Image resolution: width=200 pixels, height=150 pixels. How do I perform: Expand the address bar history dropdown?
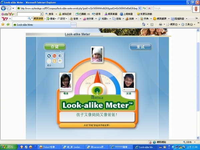[140, 8]
